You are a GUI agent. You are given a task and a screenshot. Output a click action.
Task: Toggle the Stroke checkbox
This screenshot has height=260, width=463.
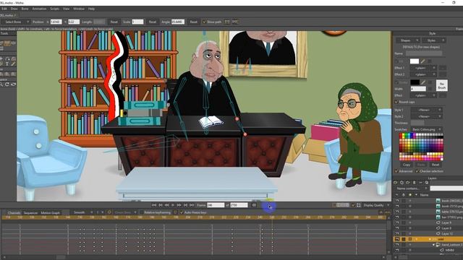[x=396, y=82]
